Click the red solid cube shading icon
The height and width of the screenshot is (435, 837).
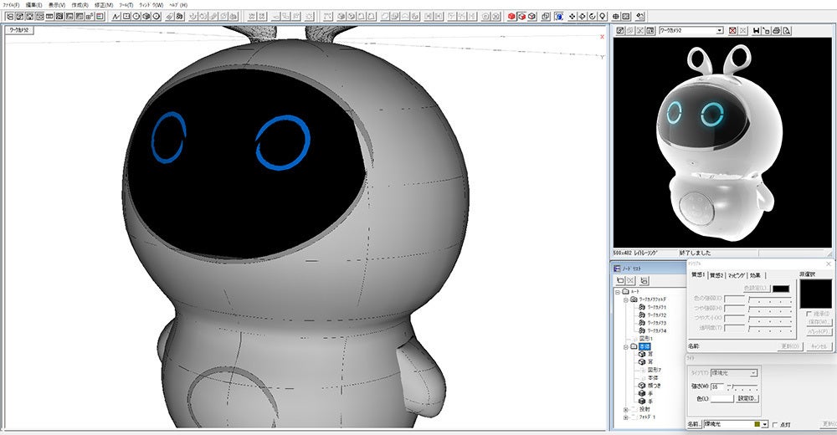511,16
